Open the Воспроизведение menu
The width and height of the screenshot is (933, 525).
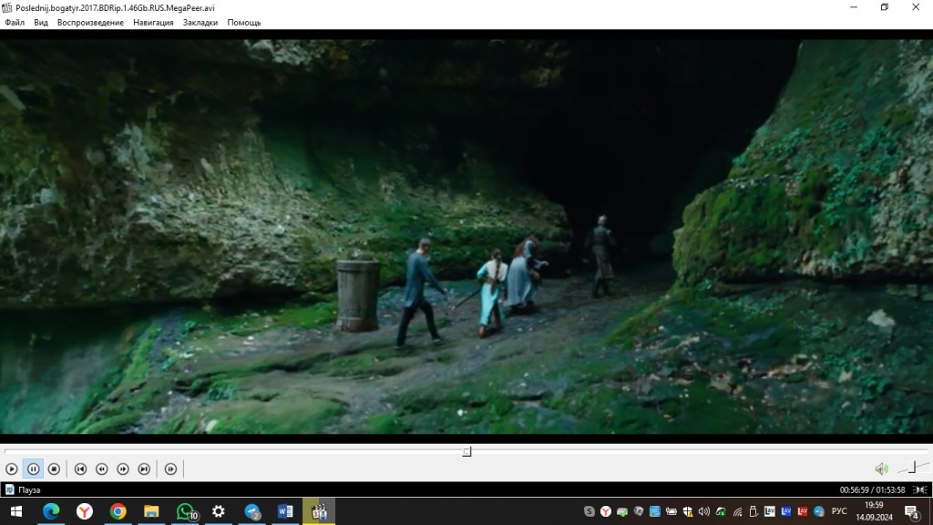point(90,23)
